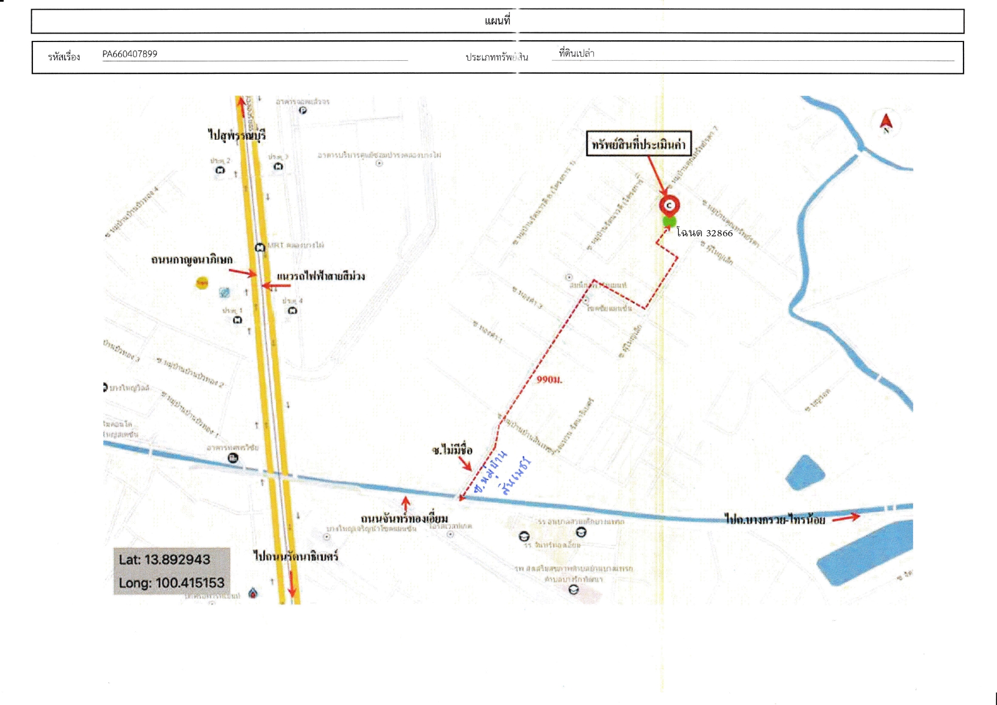Click the green dot under the pin

[x=669, y=221]
